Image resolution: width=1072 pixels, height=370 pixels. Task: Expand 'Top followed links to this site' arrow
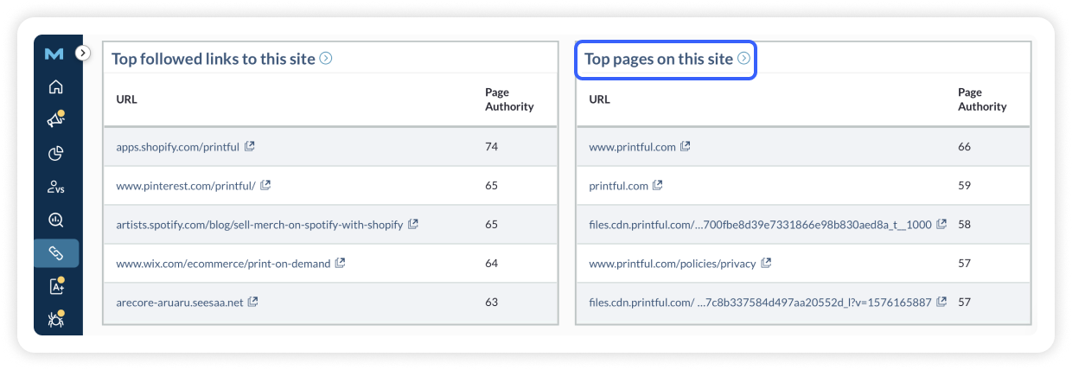pyautogui.click(x=326, y=59)
